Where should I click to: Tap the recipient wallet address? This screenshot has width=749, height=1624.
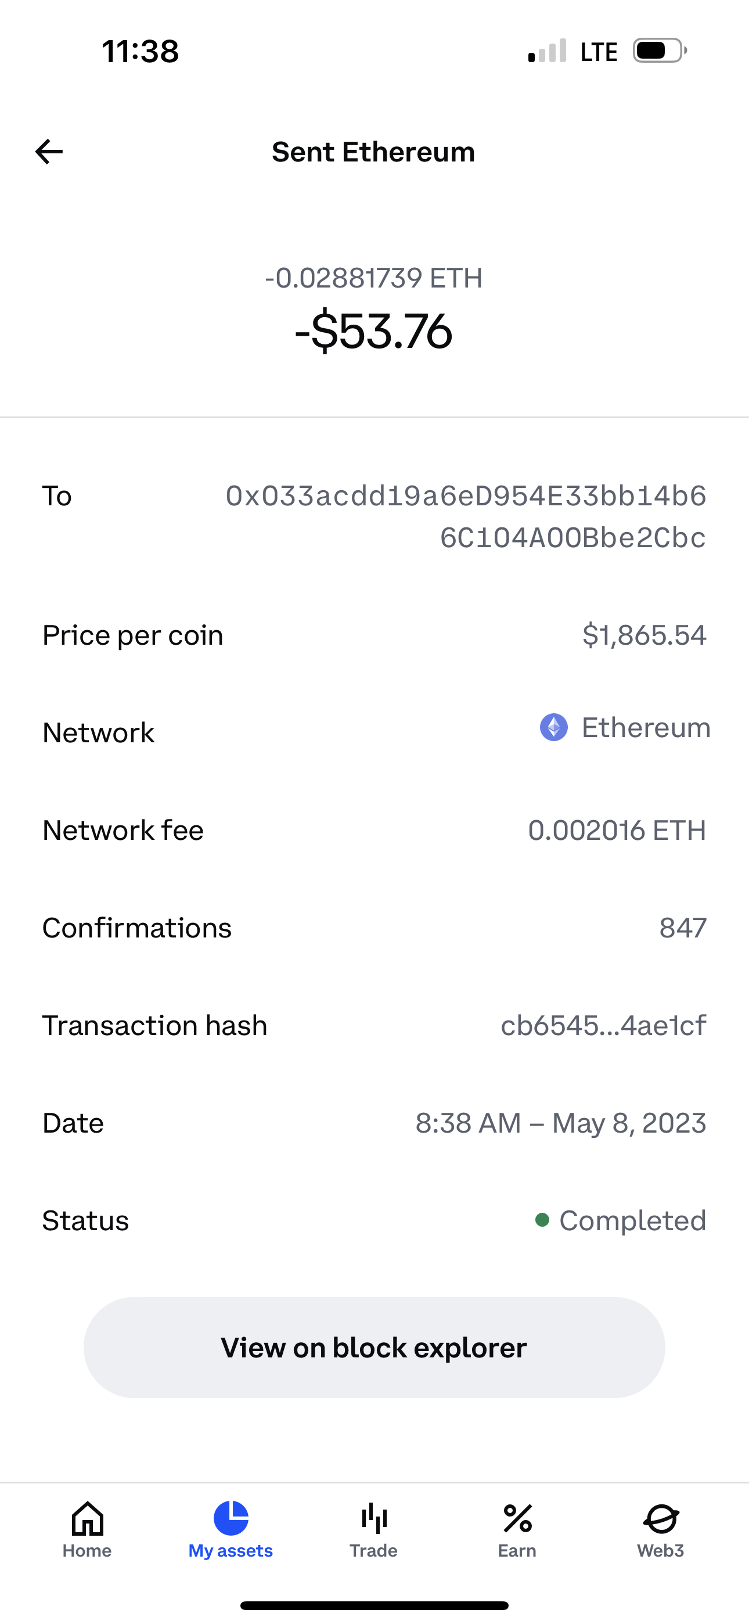click(466, 516)
